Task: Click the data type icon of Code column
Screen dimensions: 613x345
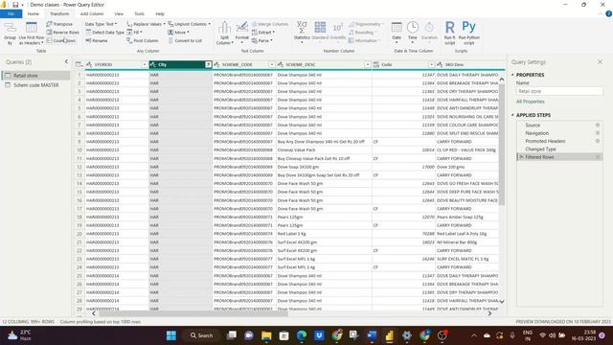Action: tap(376, 64)
